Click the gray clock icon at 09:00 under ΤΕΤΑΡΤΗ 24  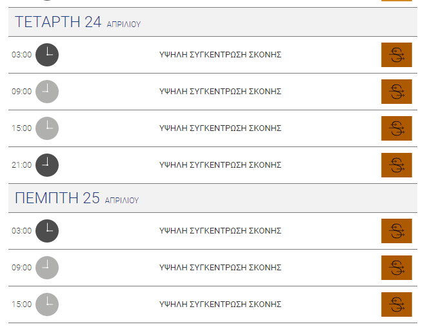pyautogui.click(x=47, y=92)
